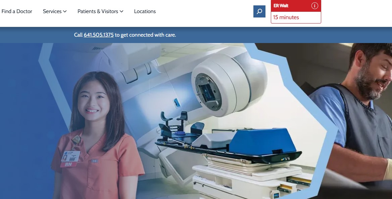Click the nurse's photo ID badge
Image resolution: width=392 pixels, height=199 pixels.
coord(71,156)
